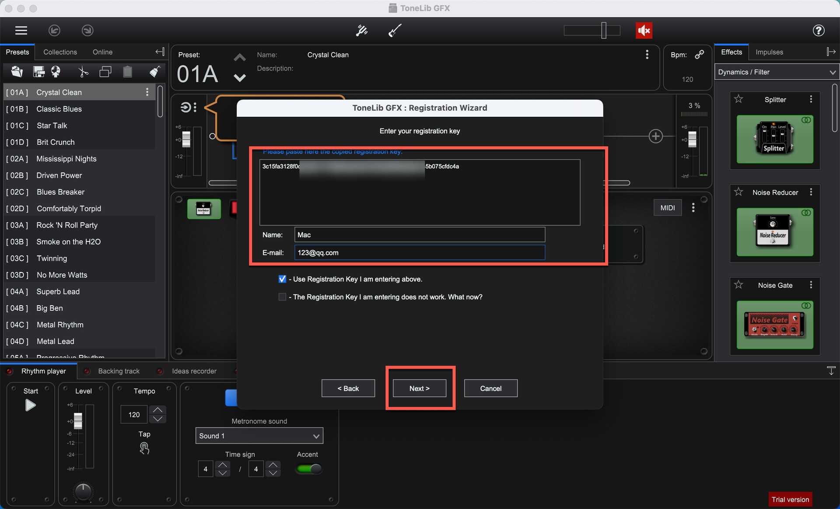The width and height of the screenshot is (840, 509).
Task: Click the cut scissors icon
Action: pos(83,72)
